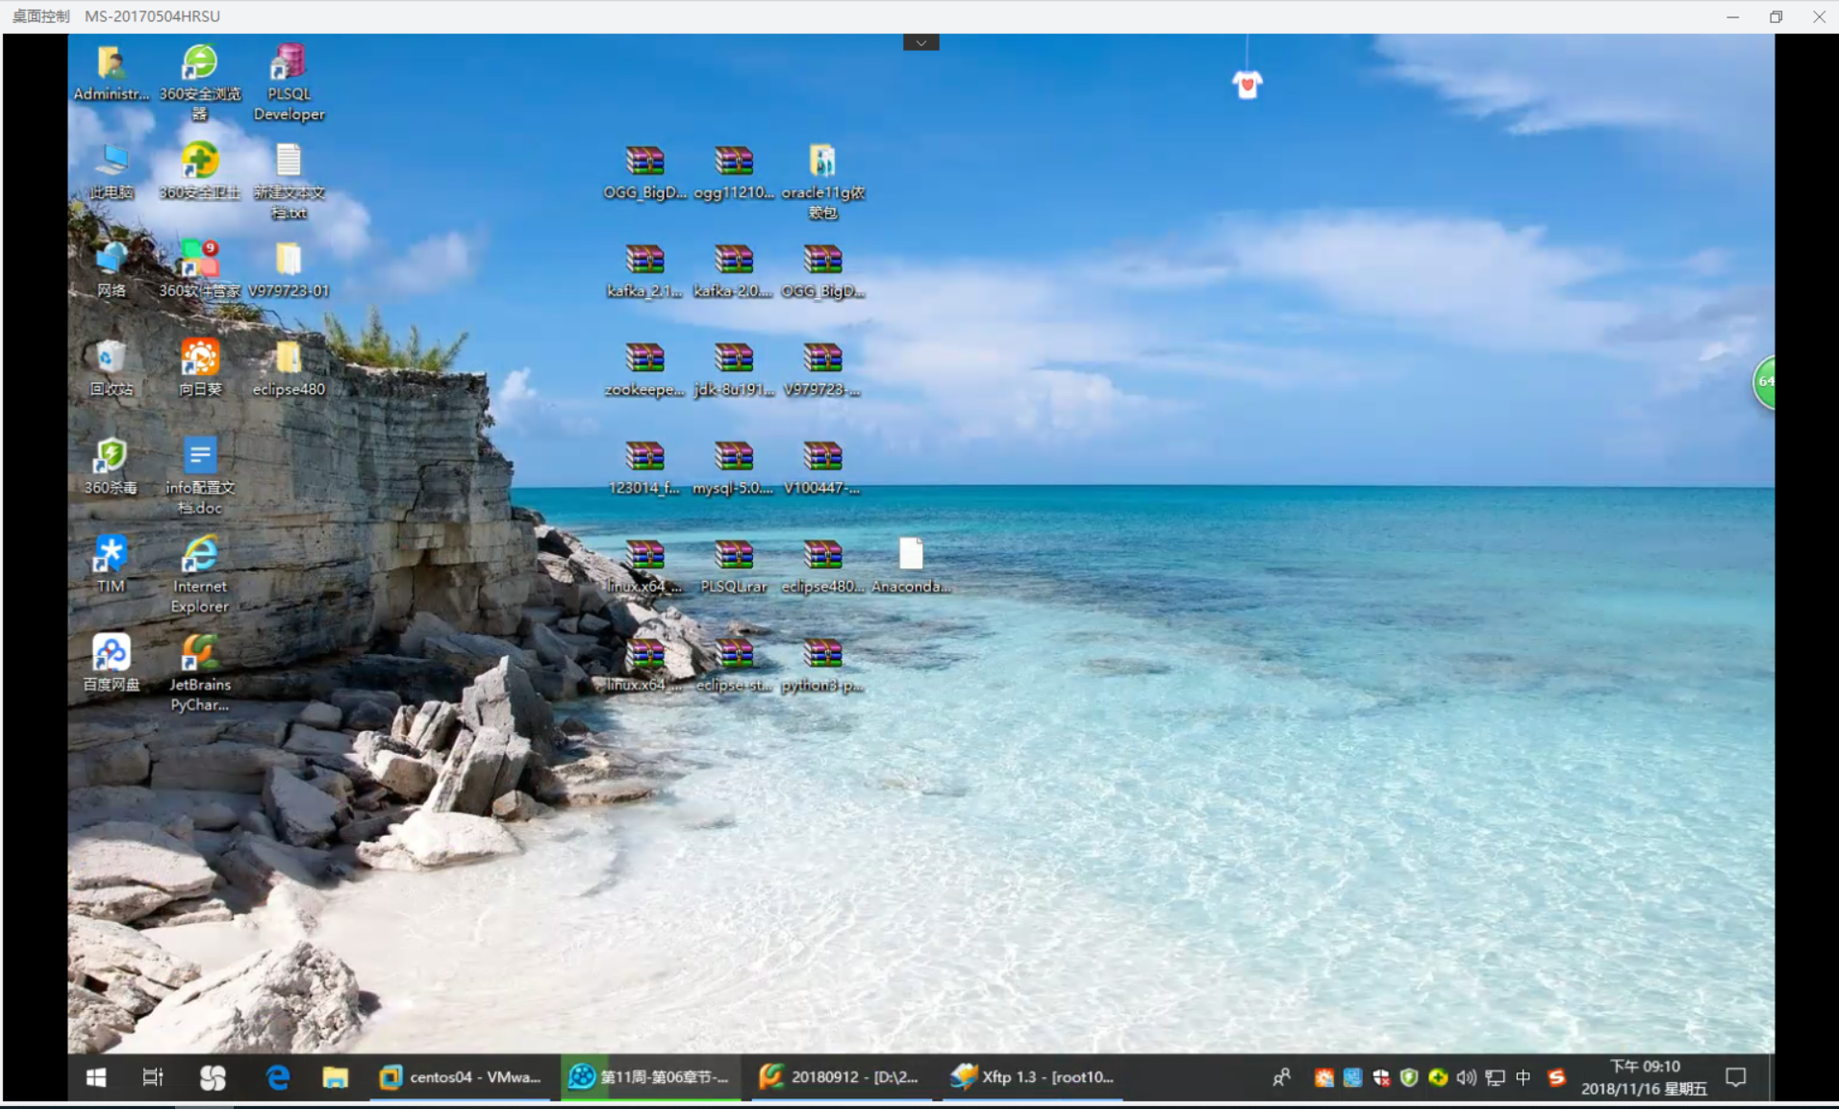Open Microsoft Edge from the taskbar
The height and width of the screenshot is (1109, 1839).
[x=278, y=1077]
